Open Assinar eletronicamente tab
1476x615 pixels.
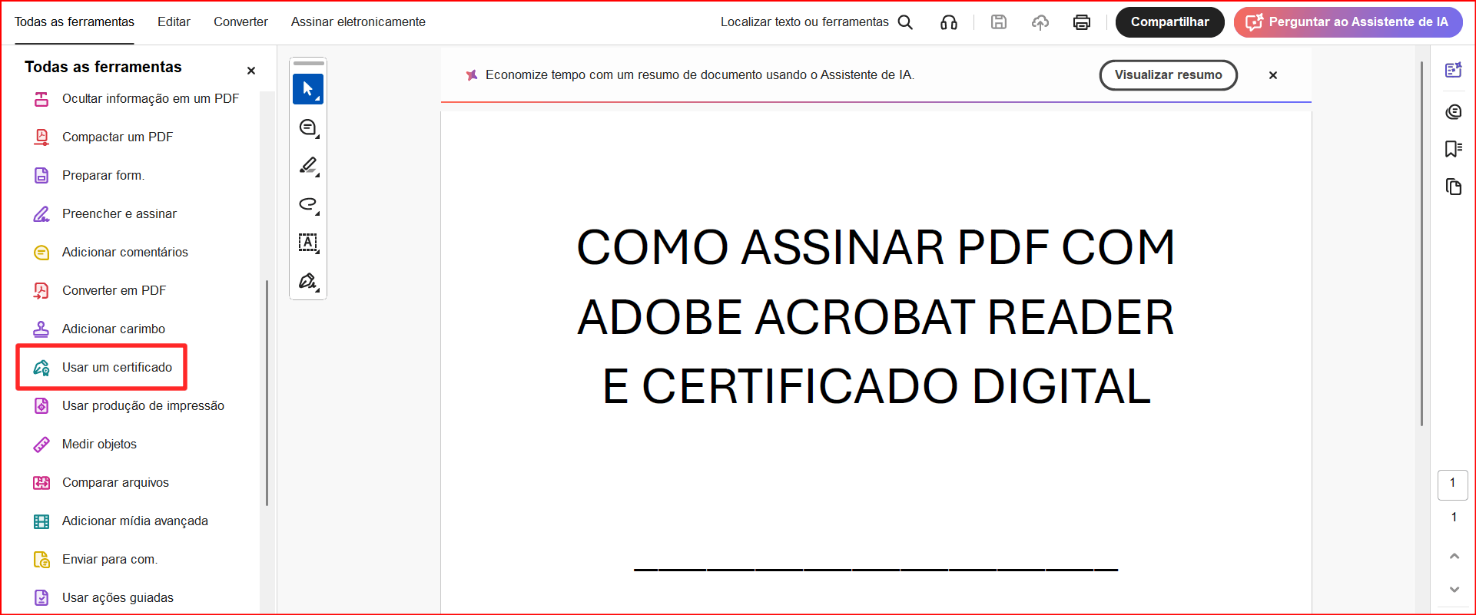pos(358,22)
